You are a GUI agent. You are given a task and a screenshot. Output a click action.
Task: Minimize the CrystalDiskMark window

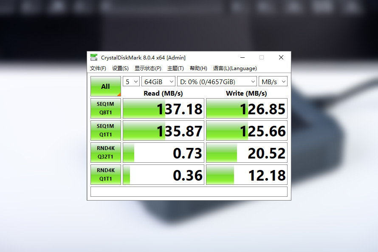tap(243, 57)
